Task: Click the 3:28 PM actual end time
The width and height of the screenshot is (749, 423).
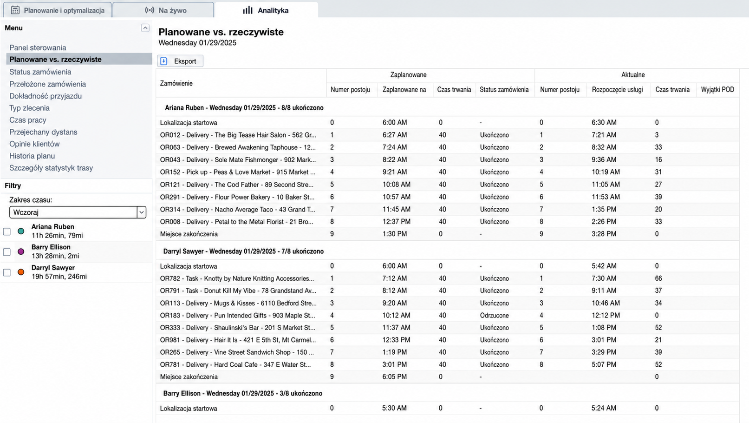Action: (604, 234)
